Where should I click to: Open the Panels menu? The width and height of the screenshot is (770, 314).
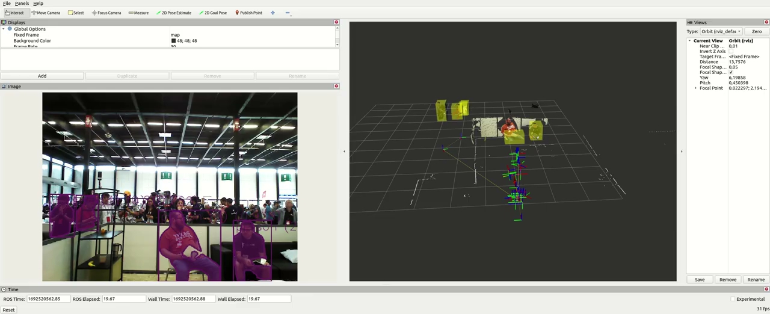point(22,4)
